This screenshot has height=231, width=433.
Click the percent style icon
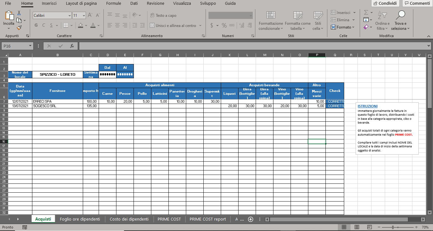[x=224, y=25]
